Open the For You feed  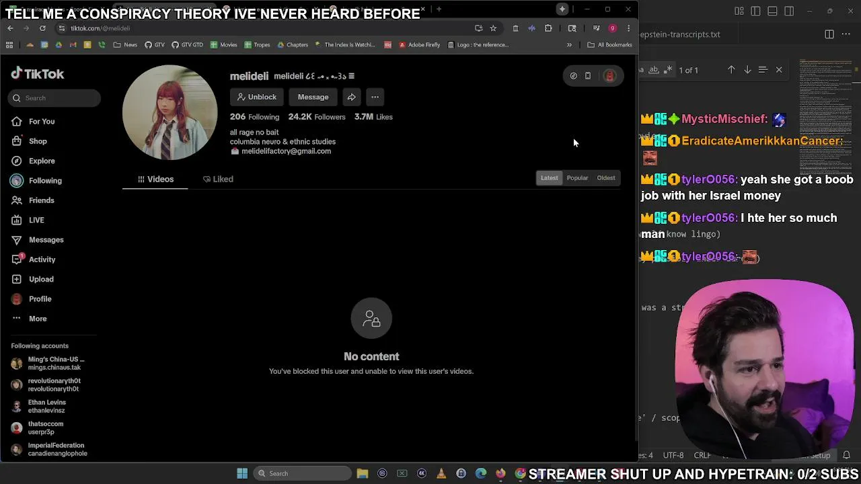click(x=34, y=122)
